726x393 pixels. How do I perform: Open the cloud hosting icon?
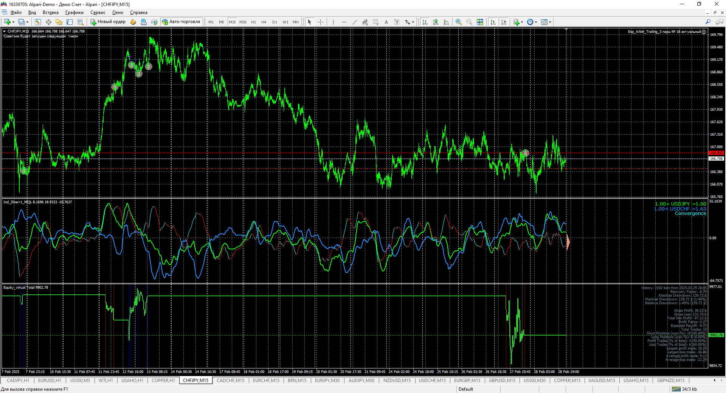point(144,22)
